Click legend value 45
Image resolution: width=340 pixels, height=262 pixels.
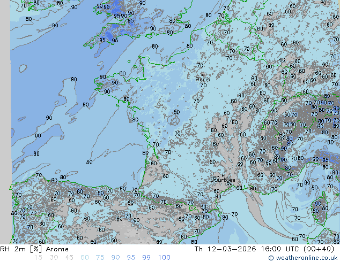click(x=69, y=258)
